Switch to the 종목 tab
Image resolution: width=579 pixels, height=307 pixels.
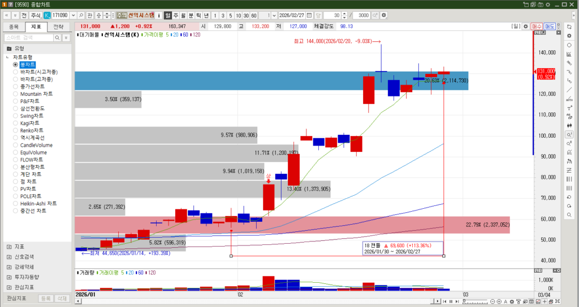[14, 27]
